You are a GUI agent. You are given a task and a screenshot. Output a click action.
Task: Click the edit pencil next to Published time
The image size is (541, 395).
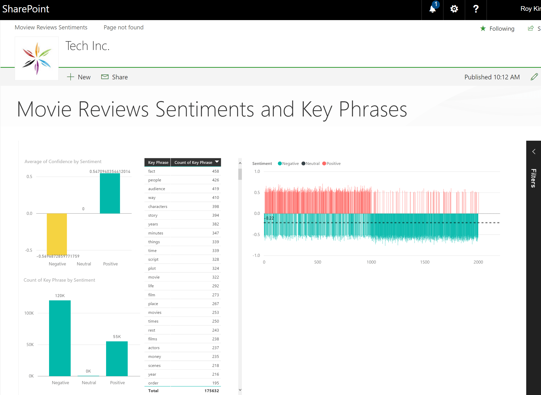click(534, 77)
